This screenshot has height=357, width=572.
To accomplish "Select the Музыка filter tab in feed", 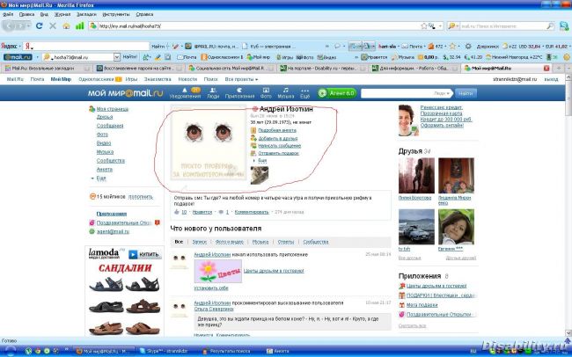I will click(x=260, y=242).
